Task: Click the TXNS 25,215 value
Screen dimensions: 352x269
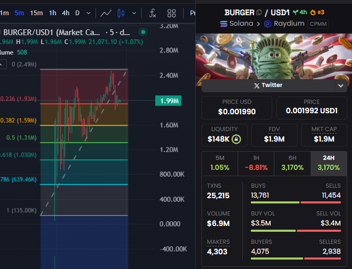Action: tap(218, 196)
